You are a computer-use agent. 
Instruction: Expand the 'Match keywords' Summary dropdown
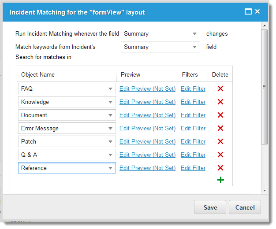(x=194, y=47)
